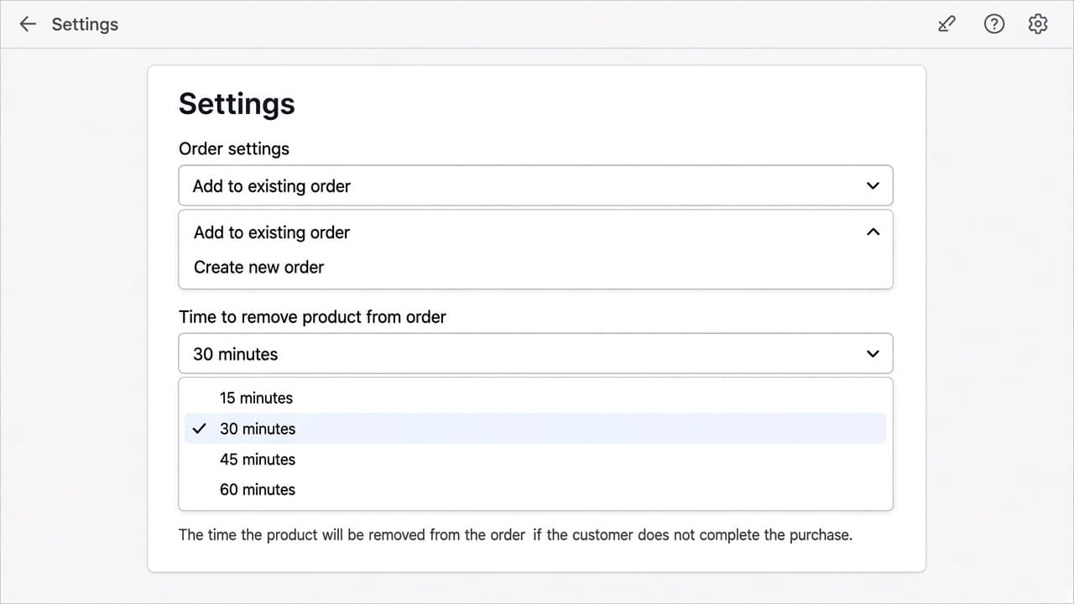This screenshot has height=604, width=1074.
Task: Select 15 minutes option
Action: (535, 398)
